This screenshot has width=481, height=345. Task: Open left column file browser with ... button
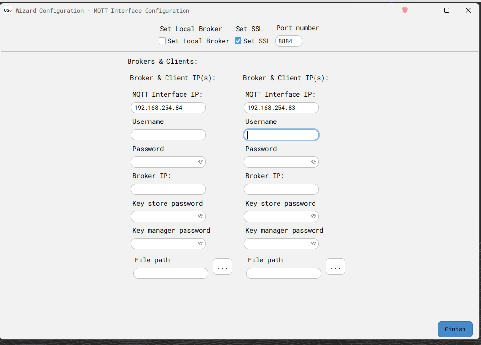[222, 266]
